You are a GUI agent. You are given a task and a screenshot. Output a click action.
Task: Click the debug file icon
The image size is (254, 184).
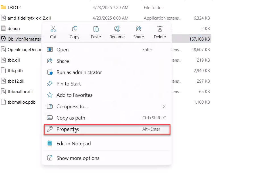pos(3,28)
